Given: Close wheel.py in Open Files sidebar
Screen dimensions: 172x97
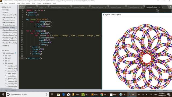Looking at the screenshot, I should click(x=2, y=45).
